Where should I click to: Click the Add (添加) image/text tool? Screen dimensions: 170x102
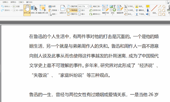[113, 9]
